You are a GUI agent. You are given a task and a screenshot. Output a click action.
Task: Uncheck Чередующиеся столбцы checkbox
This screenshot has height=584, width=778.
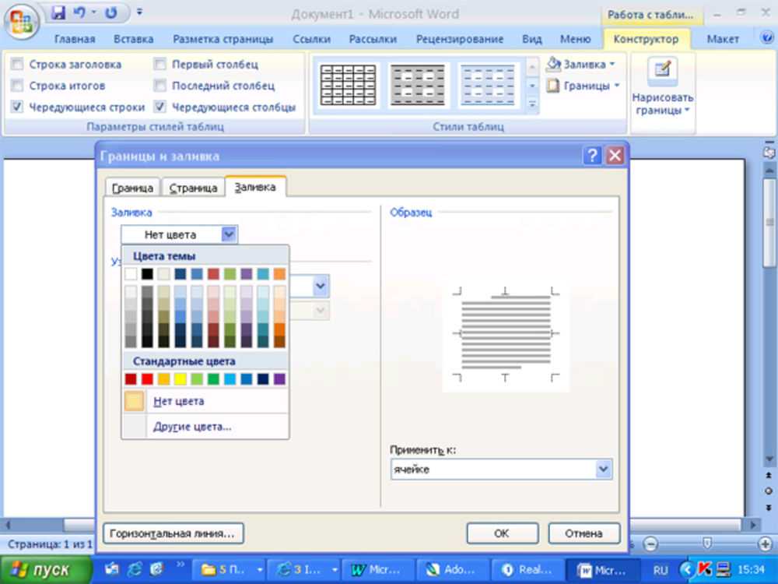[x=159, y=107]
